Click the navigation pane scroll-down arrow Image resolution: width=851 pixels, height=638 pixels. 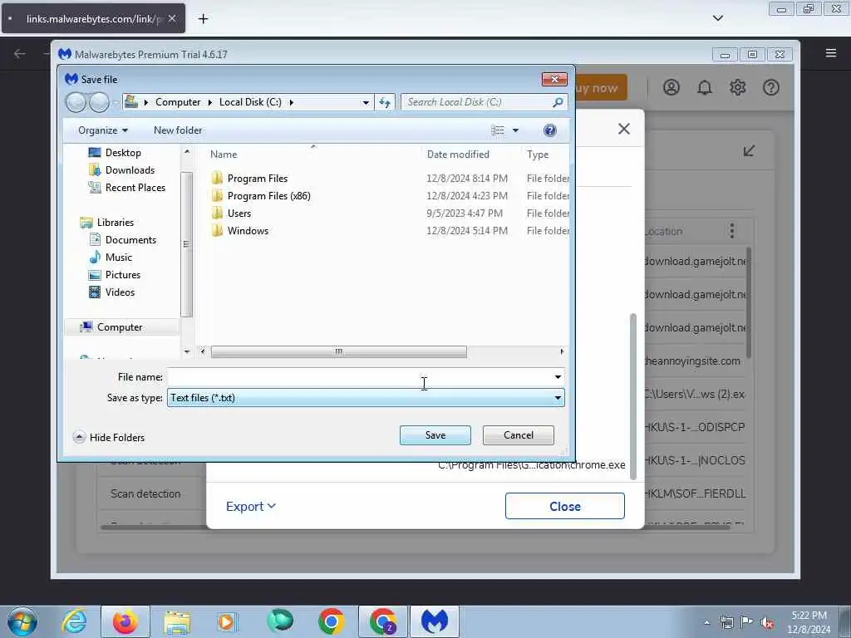pos(187,351)
